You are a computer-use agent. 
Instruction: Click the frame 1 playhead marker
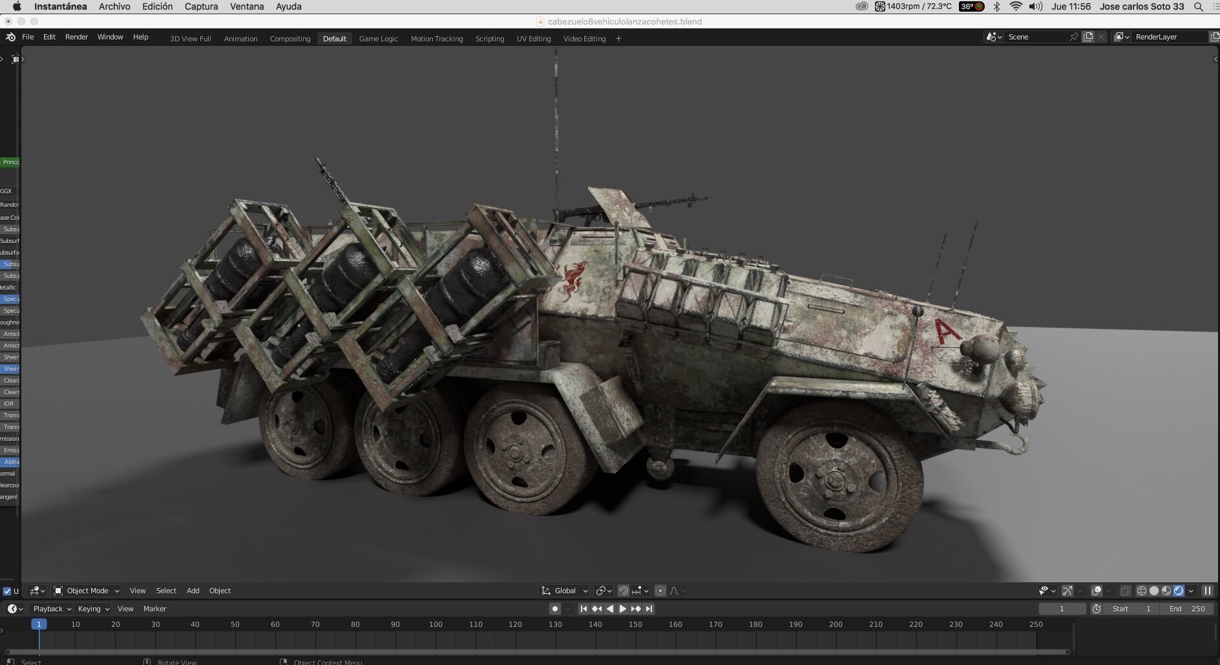click(x=39, y=624)
